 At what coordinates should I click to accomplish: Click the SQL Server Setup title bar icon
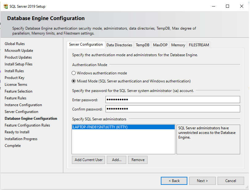click(6, 6)
